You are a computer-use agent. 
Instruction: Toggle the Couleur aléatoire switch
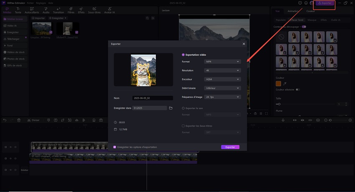click(x=297, y=90)
